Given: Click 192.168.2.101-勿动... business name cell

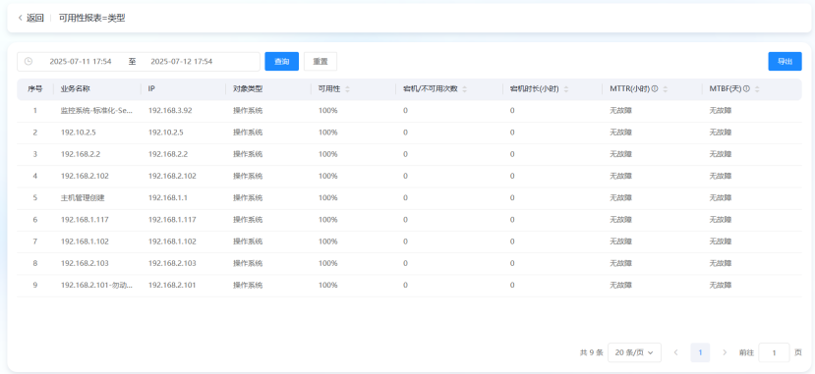Looking at the screenshot, I should [x=96, y=285].
